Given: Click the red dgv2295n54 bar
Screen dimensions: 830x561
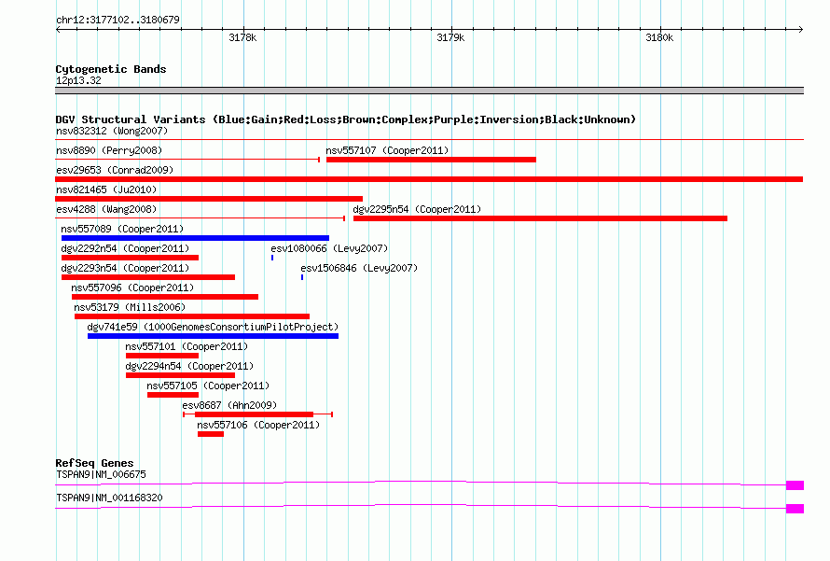Looking at the screenshot, I should click(x=540, y=218).
